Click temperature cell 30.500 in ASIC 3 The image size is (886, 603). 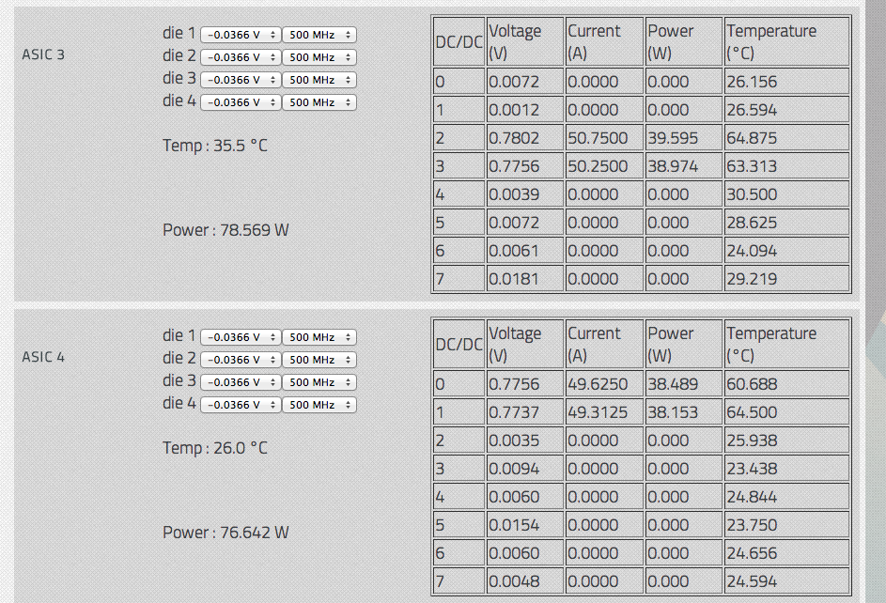787,194
